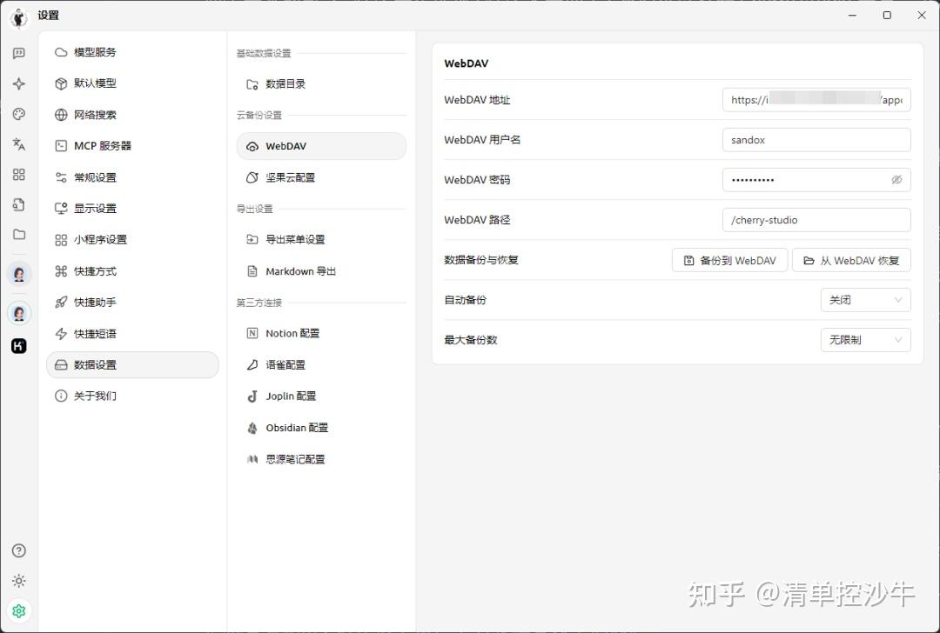
Task: Open the agents sparkle icon in sidebar
Action: click(18, 83)
